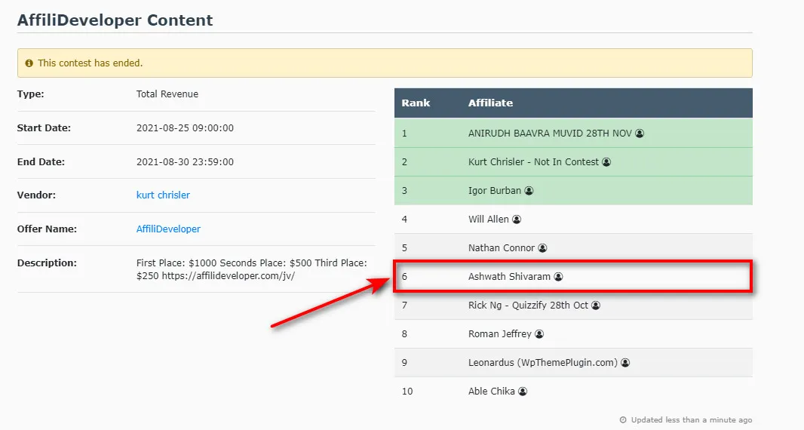Click user icon beside Able Chika
Viewport: 804px width, 430px height.
(x=523, y=392)
